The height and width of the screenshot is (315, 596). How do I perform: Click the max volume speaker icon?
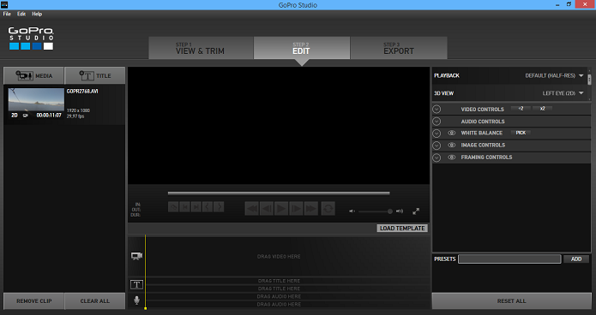tap(400, 211)
